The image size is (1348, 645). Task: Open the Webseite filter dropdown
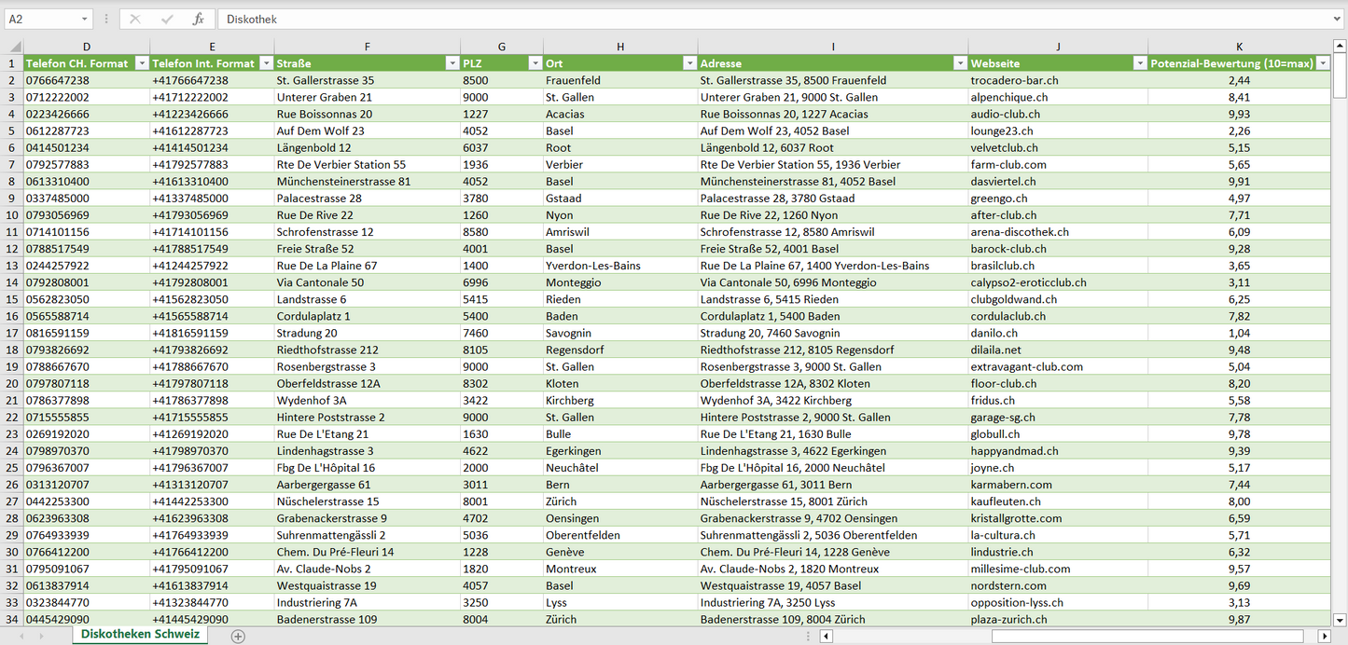coord(1139,63)
